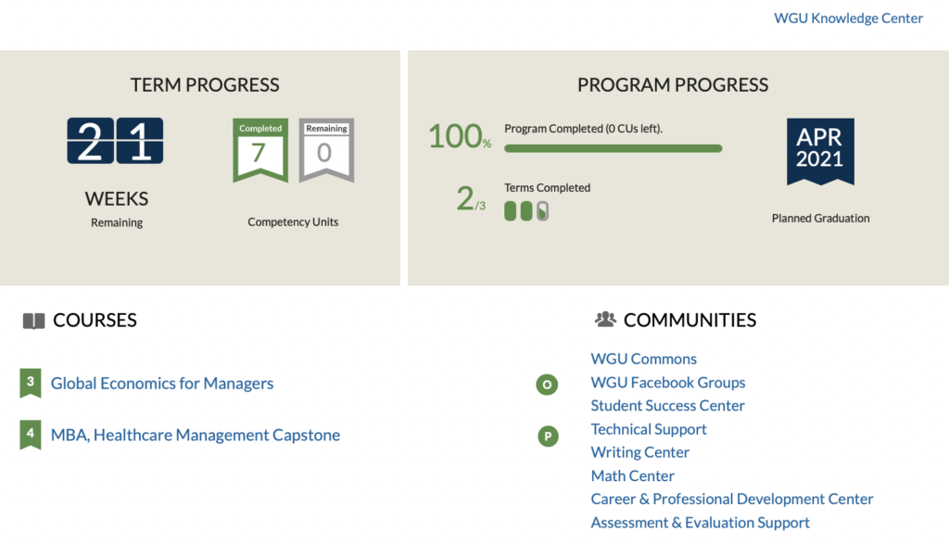Click green badge numbered 3
Viewport: 949px width, 544px height.
coord(31,383)
